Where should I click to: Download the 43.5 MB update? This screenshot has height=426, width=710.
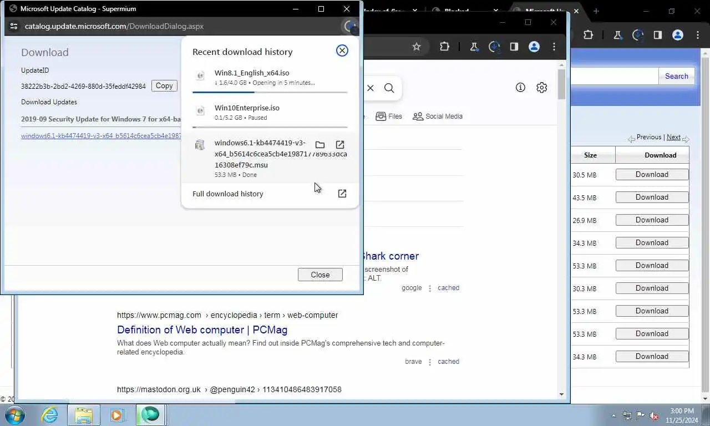click(652, 197)
